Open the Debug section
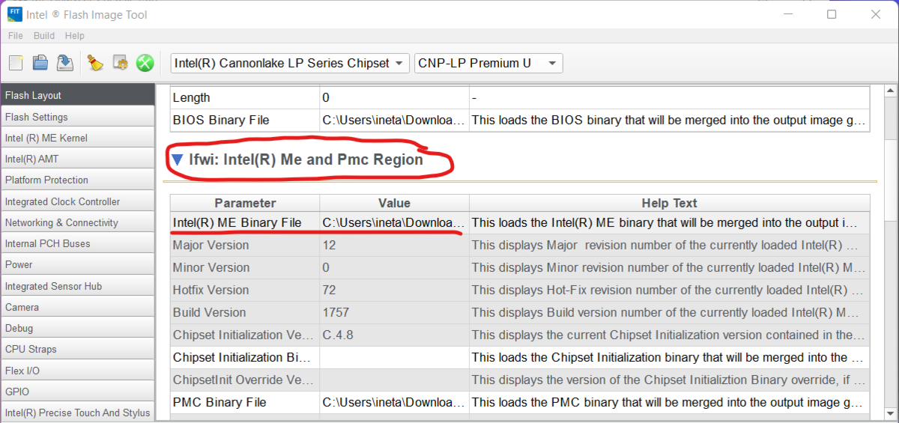Screen dimensions: 899x423 pyautogui.click(x=77, y=328)
